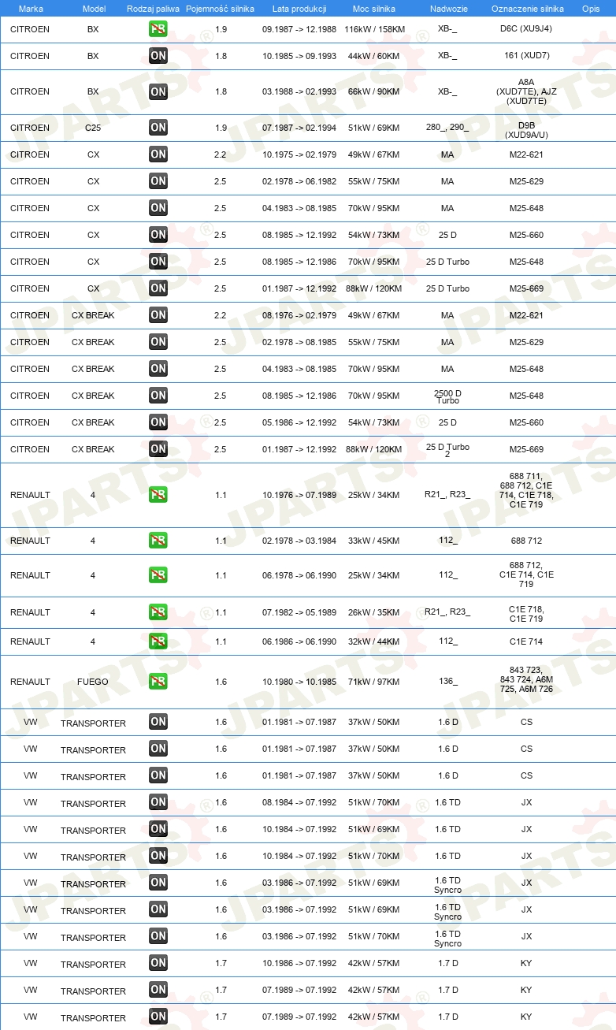Click the Rodzaj paliwa column header
616x1030 pixels.
[153, 8]
